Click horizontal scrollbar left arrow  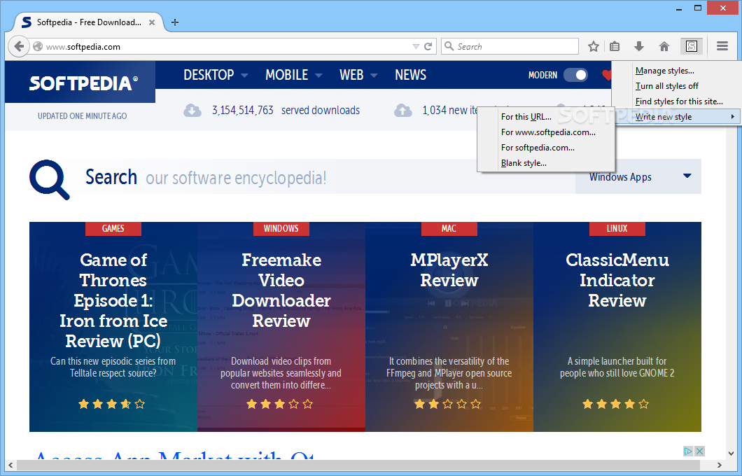click(x=11, y=465)
